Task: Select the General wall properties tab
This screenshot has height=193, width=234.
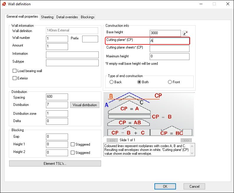Action: pos(22,16)
